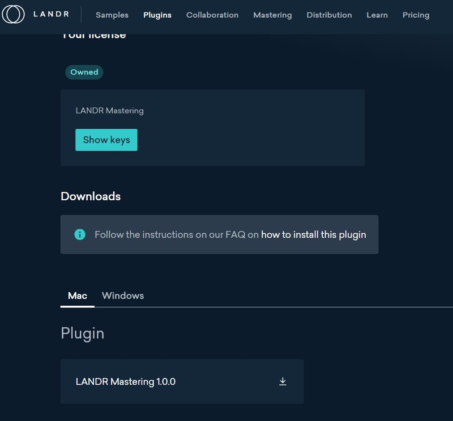Image resolution: width=453 pixels, height=421 pixels.
Task: Open the Plugins menu
Action: click(157, 15)
